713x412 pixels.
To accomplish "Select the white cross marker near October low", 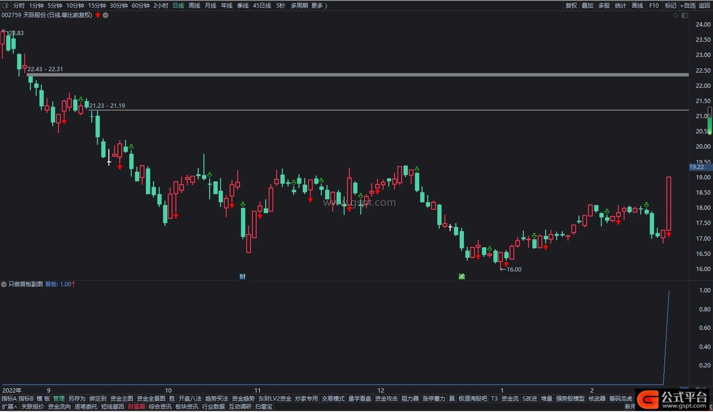I will (109, 162).
